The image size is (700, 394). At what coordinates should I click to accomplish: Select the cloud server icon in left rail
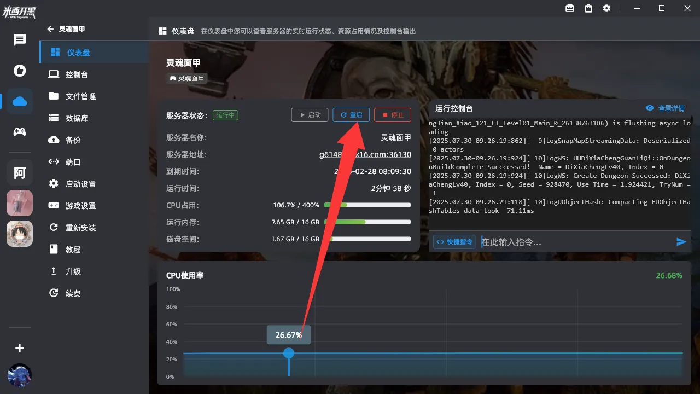point(20,101)
